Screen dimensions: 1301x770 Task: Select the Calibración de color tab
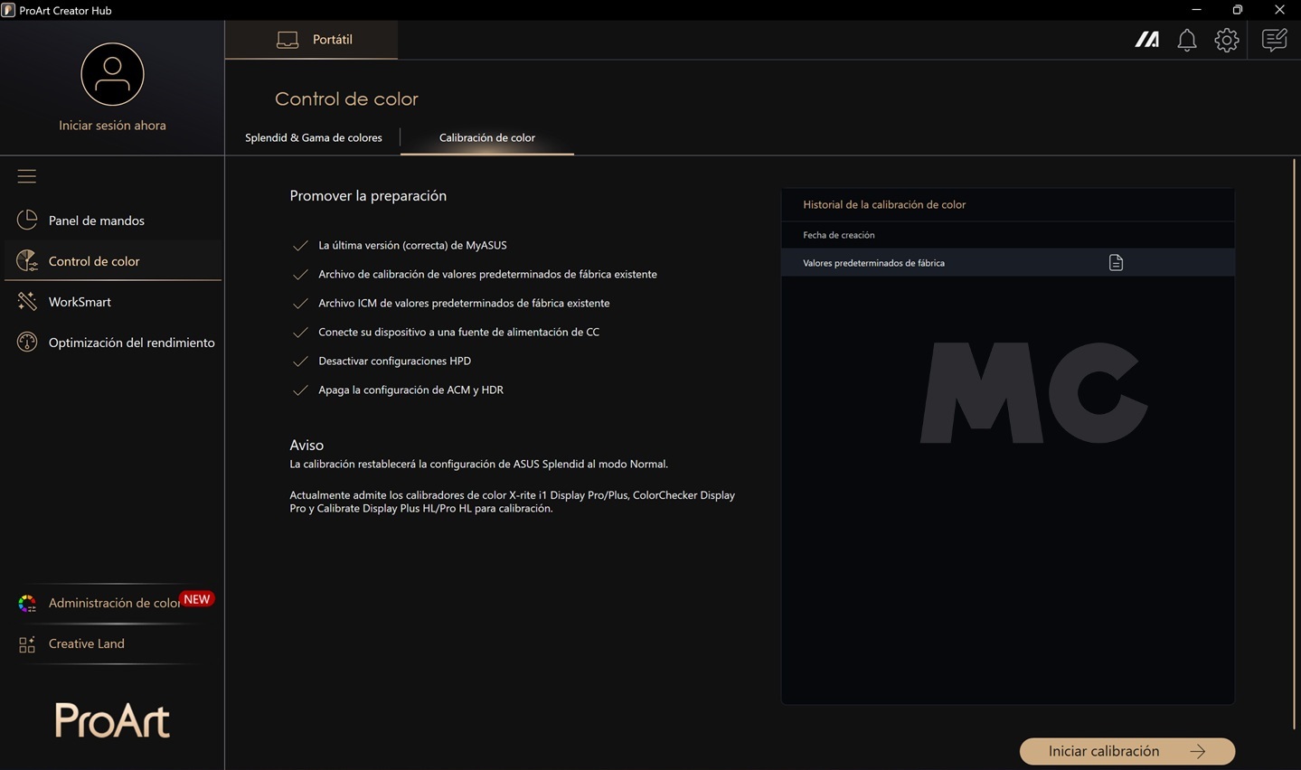pos(487,137)
